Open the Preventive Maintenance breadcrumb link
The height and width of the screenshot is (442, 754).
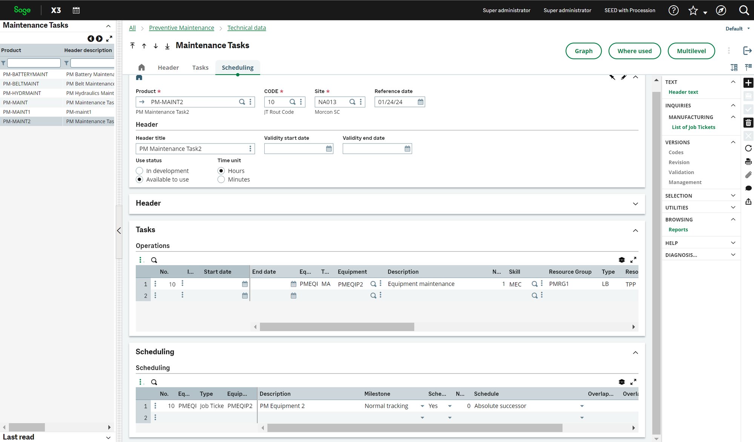click(182, 28)
